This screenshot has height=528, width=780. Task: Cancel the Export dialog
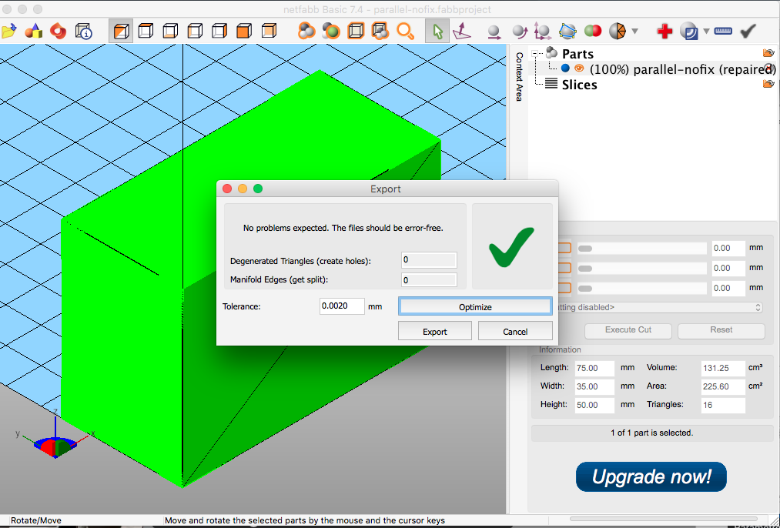[515, 332]
